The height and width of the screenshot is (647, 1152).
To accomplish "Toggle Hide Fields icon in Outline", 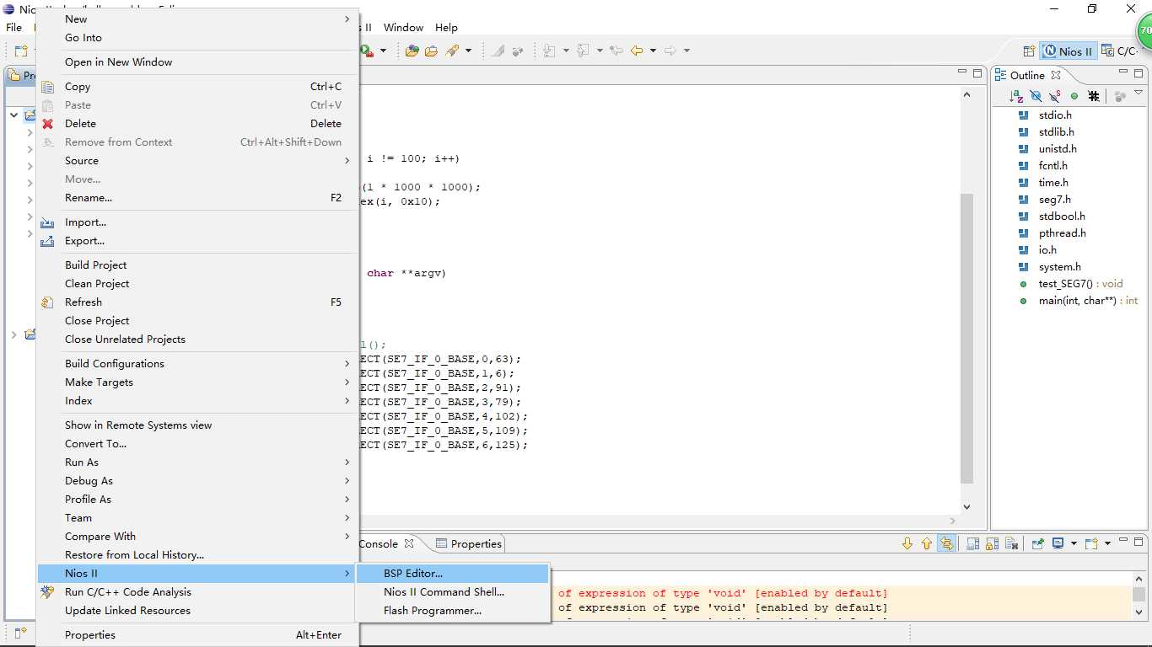I will click(1036, 96).
